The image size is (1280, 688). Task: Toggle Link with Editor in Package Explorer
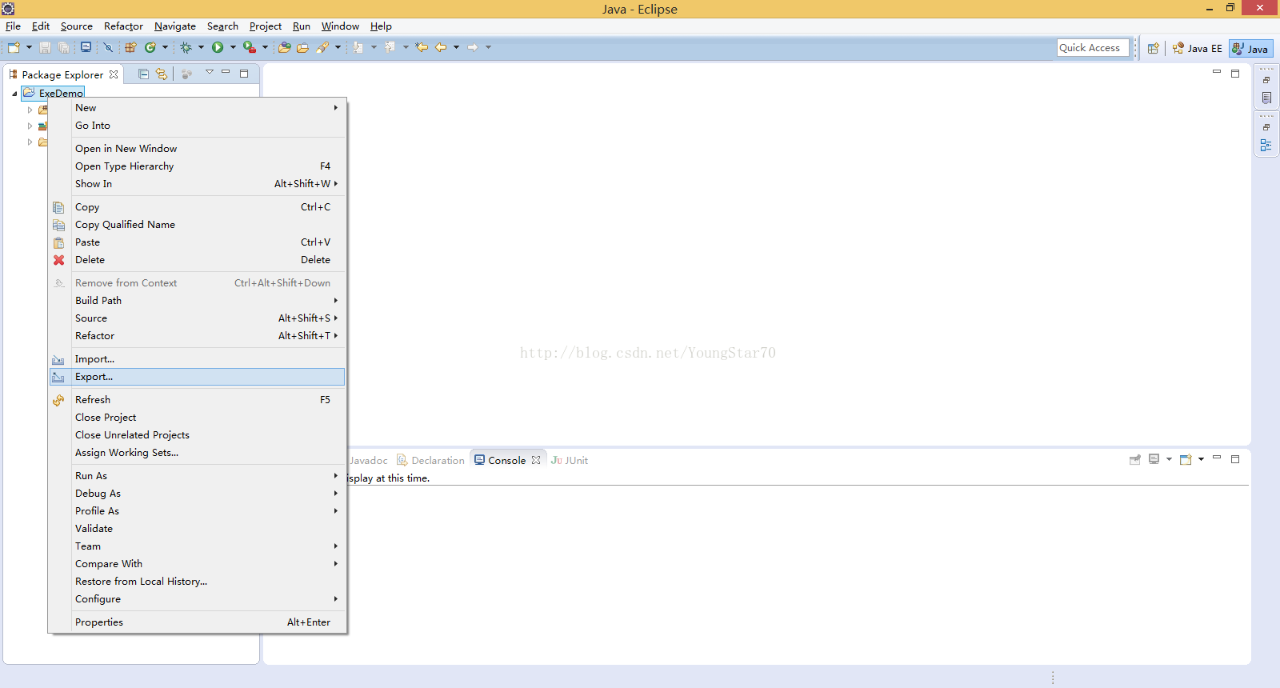point(162,74)
